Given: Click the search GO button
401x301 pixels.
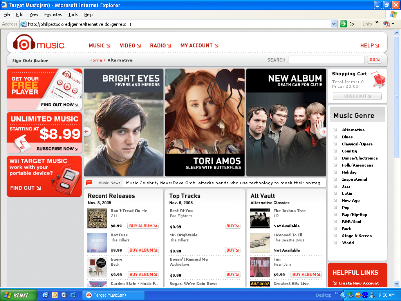Looking at the screenshot, I should [374, 60].
